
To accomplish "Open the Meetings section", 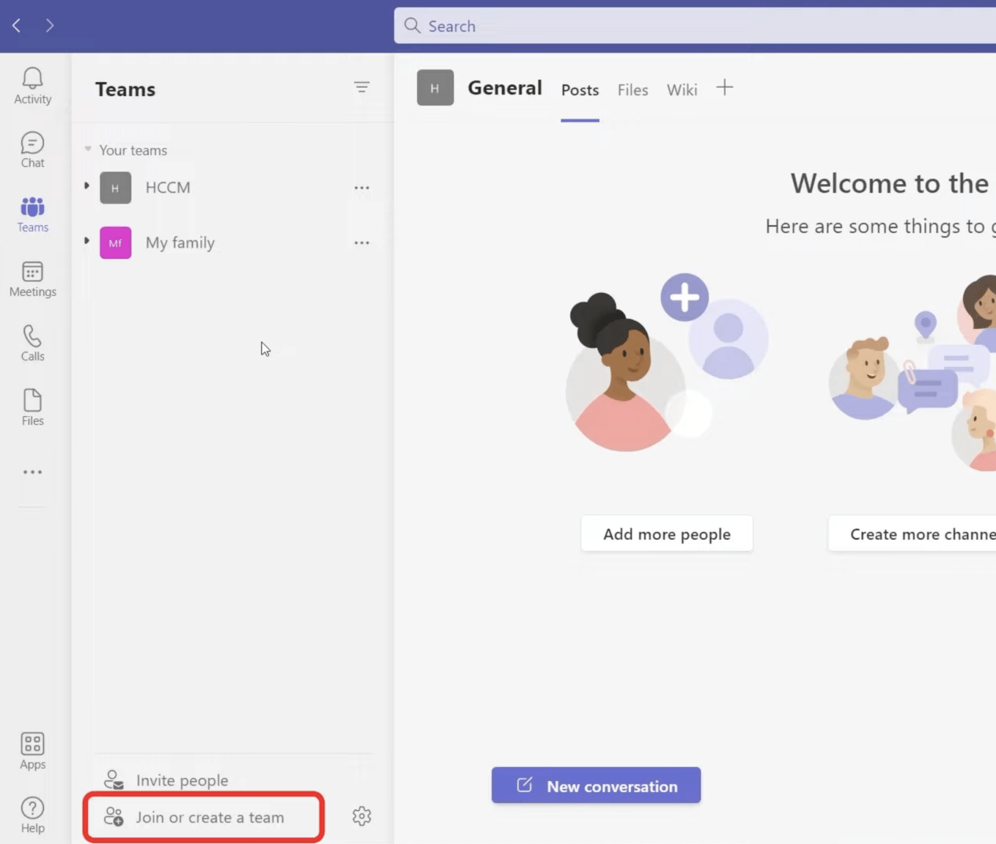I will [x=32, y=279].
